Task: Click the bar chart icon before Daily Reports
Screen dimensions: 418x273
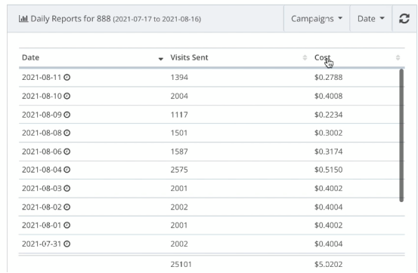Action: point(23,19)
